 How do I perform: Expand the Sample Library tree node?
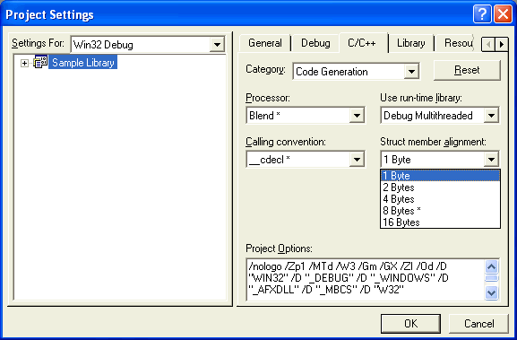(x=24, y=63)
